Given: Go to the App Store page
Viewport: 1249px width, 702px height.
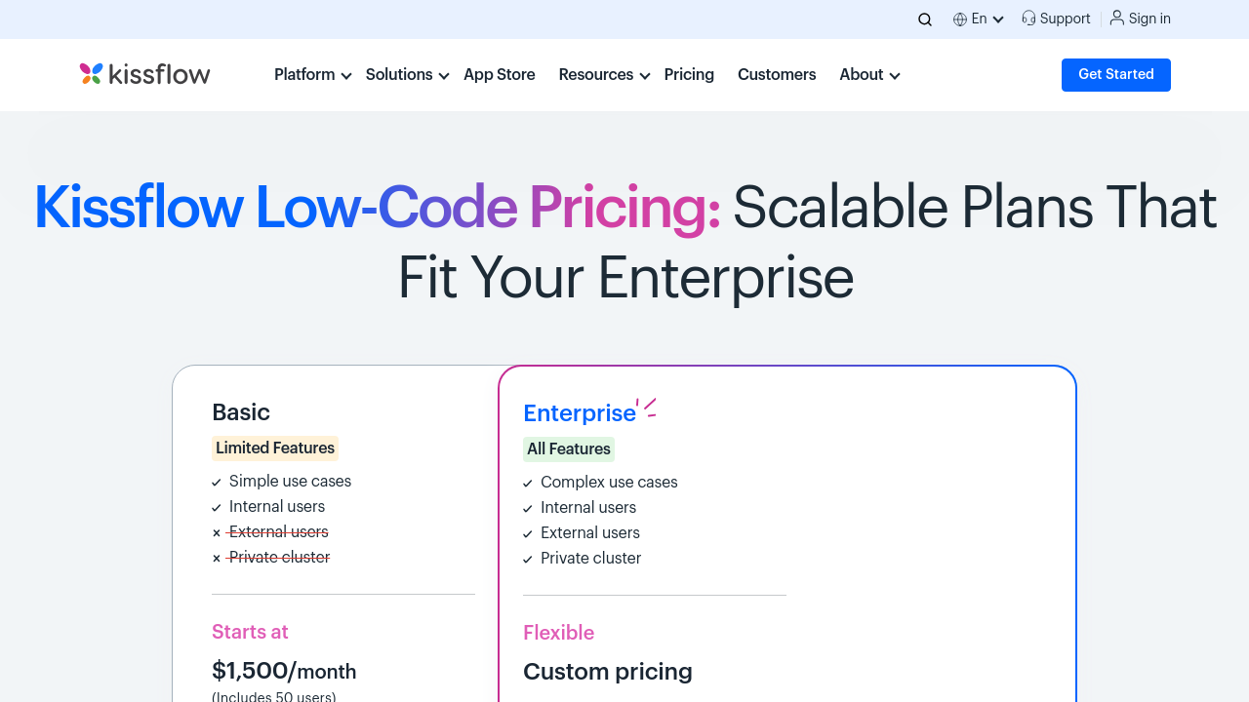Looking at the screenshot, I should [x=500, y=75].
